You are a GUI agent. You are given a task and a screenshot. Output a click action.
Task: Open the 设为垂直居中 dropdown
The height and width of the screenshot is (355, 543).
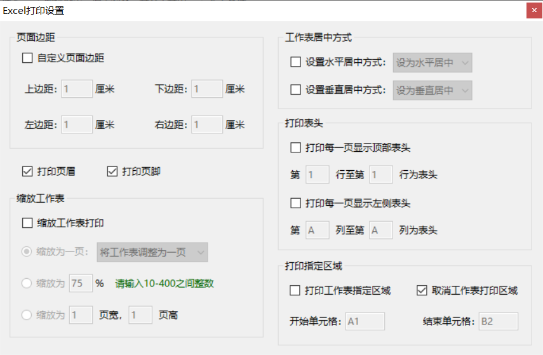pyautogui.click(x=432, y=90)
